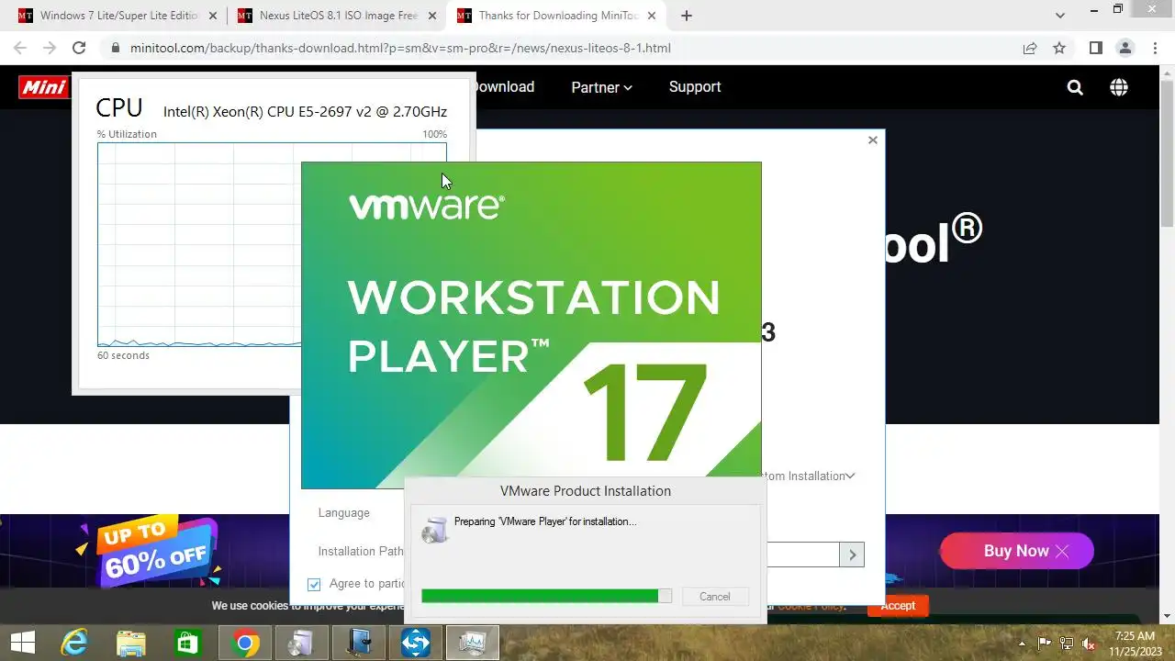Share this page icon in address bar
The image size is (1175, 661).
pyautogui.click(x=1030, y=48)
